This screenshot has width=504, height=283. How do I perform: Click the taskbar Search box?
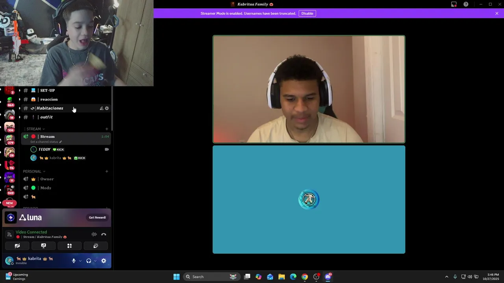pos(212,277)
